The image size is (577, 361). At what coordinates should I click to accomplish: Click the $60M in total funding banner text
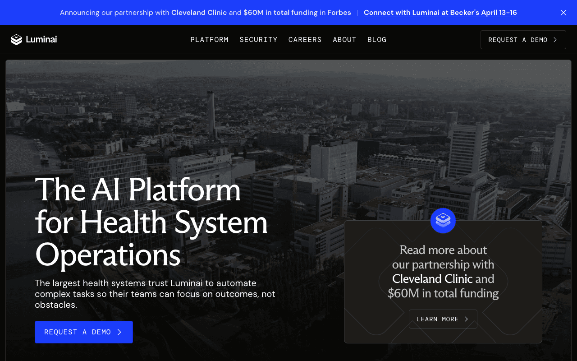[x=280, y=13]
